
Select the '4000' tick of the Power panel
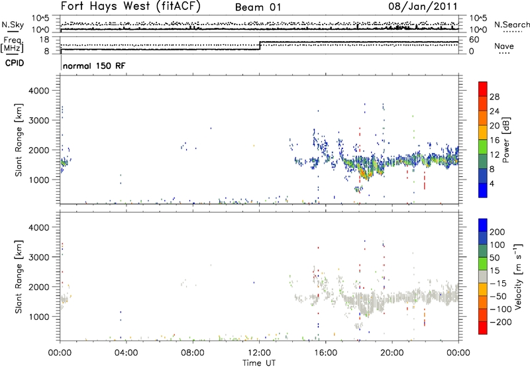39,91
